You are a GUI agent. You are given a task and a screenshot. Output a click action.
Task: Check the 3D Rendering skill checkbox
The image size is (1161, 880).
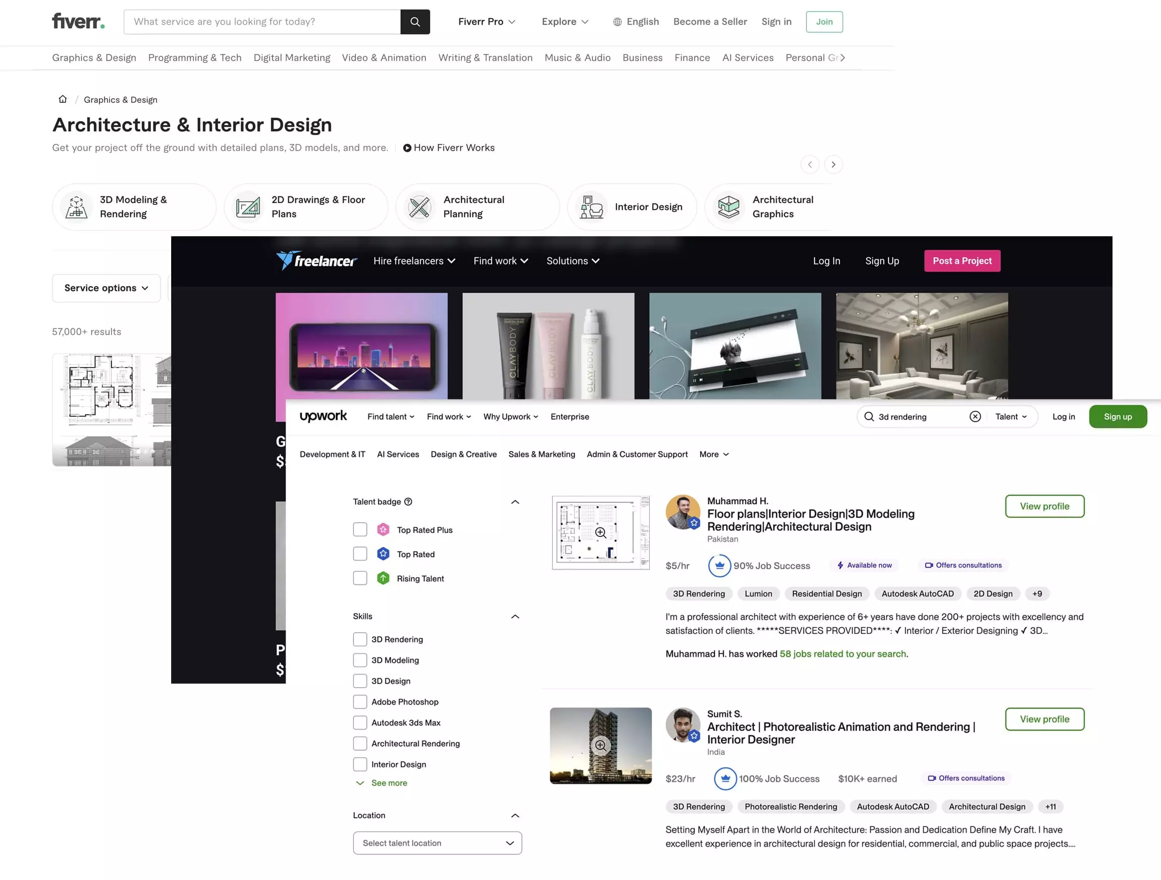pyautogui.click(x=360, y=639)
